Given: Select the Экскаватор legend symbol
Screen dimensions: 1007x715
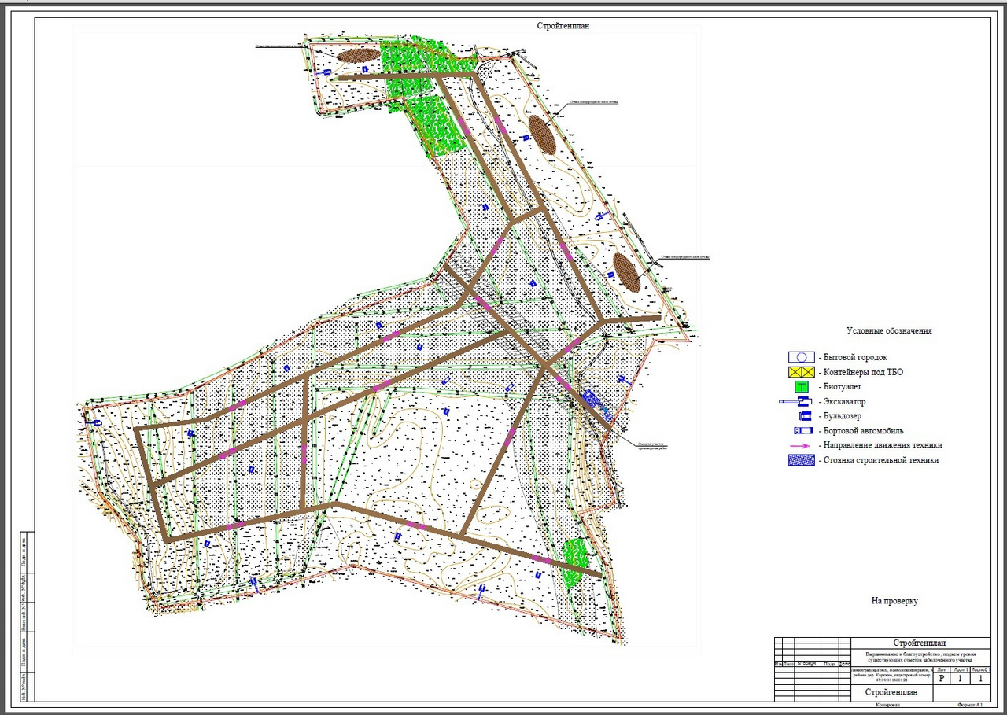Looking at the screenshot, I should coord(795,401).
